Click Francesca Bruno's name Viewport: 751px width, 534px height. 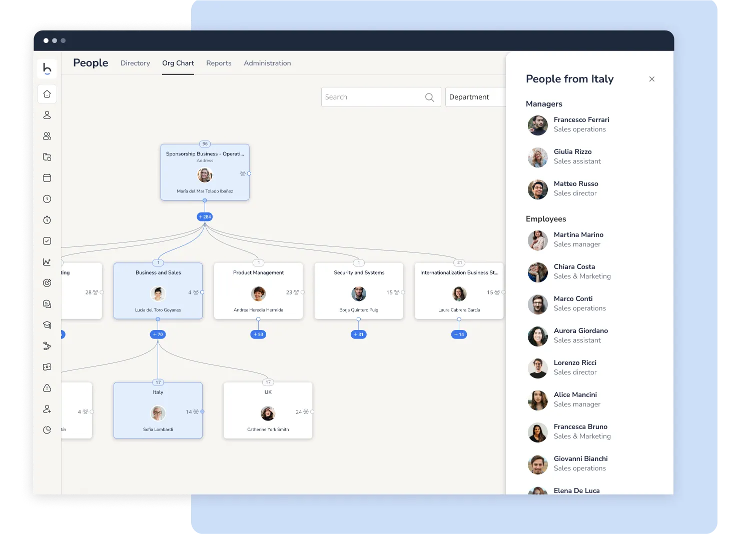(580, 427)
